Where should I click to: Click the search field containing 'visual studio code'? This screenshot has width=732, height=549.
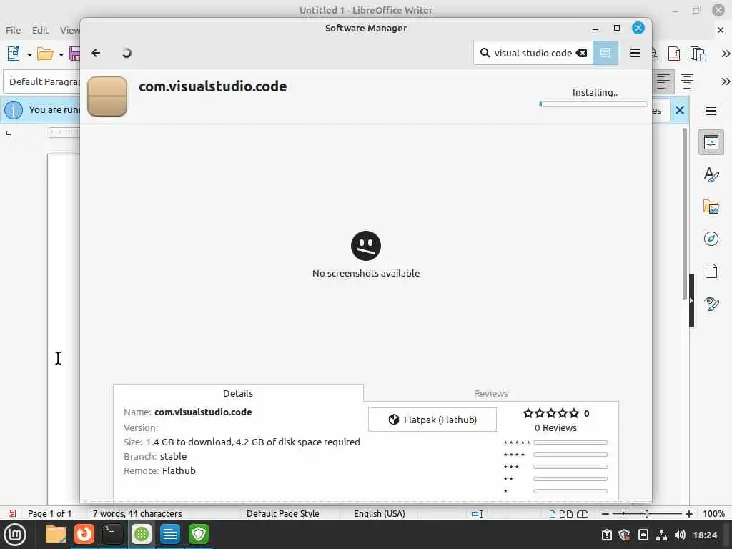click(533, 53)
